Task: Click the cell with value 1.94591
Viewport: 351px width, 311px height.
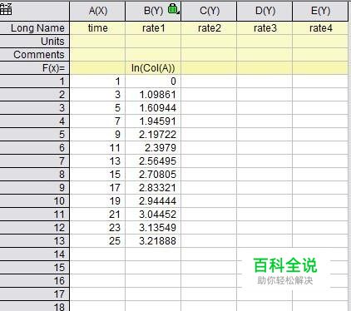Action: click(153, 121)
